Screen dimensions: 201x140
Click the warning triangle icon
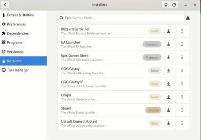click(188, 18)
